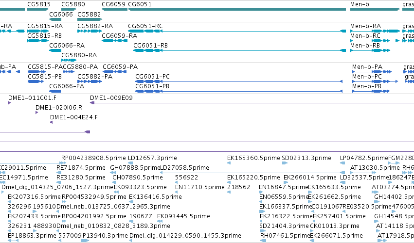The width and height of the screenshot is (414, 243).
Task: Click transcript Men-b-RA
Action: pos(366,26)
